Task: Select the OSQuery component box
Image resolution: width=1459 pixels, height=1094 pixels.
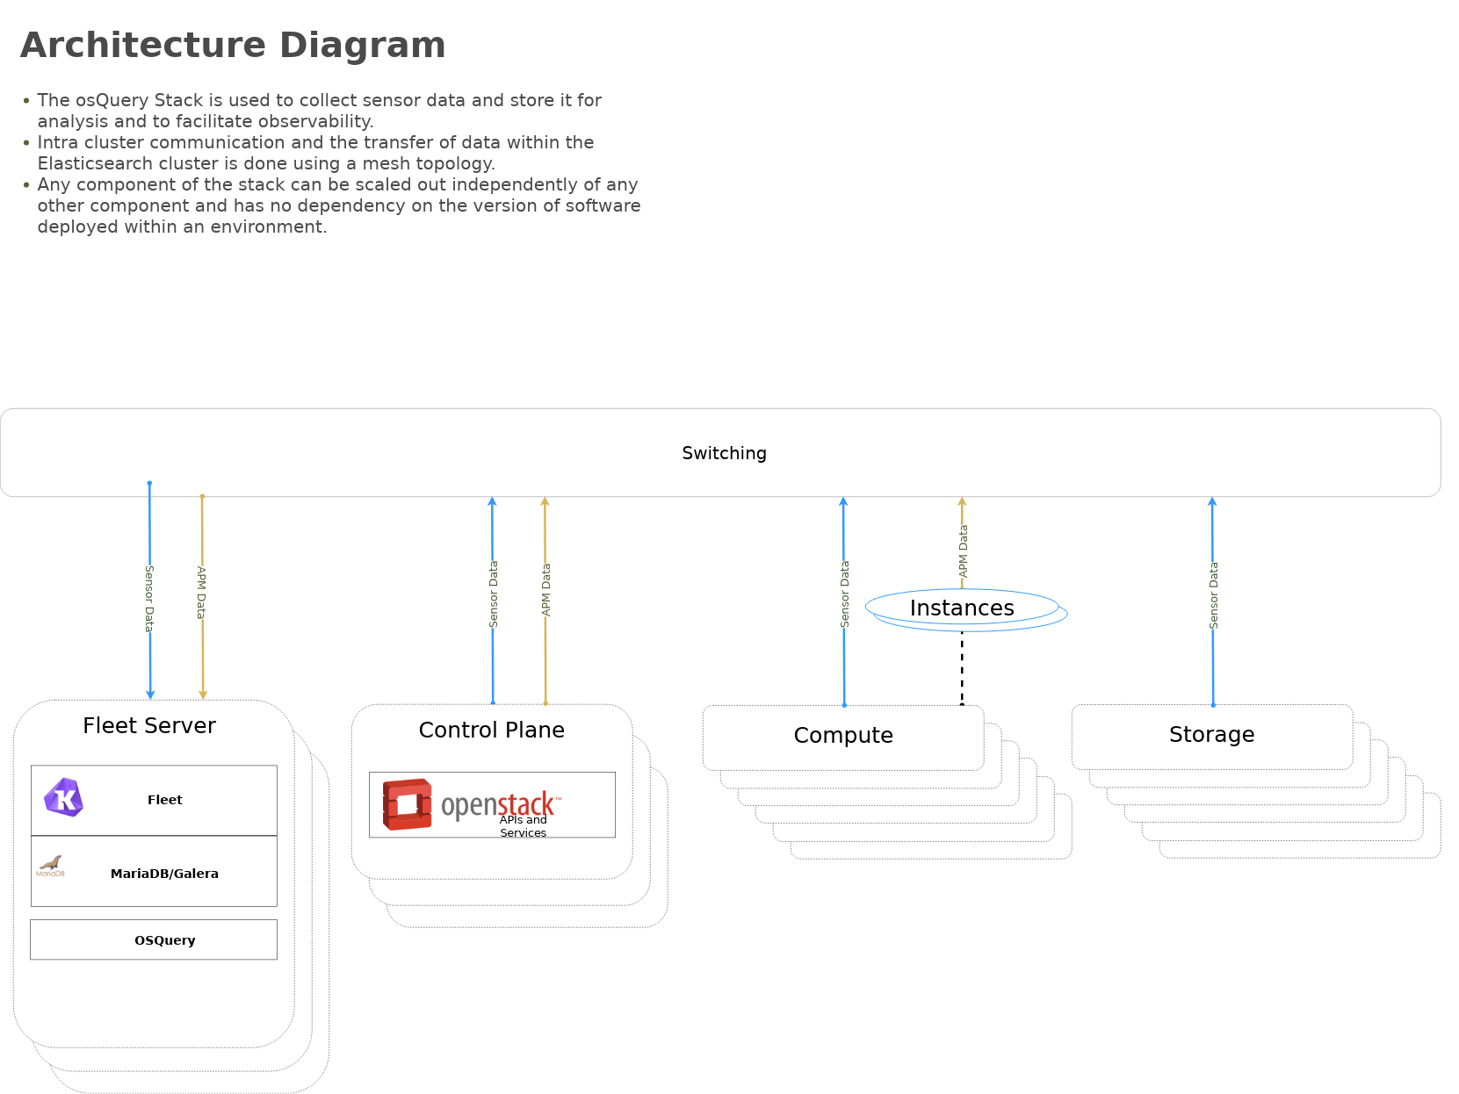Action: coord(154,940)
